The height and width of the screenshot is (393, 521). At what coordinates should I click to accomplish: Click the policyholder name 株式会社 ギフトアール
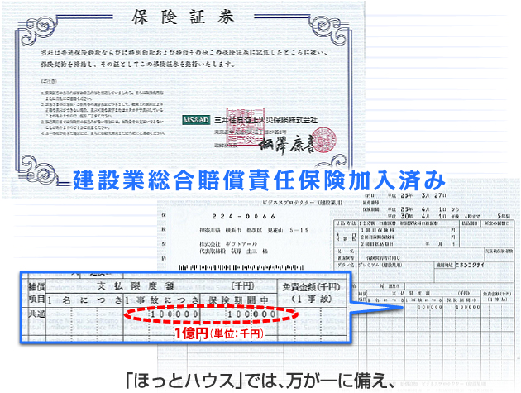(x=228, y=244)
